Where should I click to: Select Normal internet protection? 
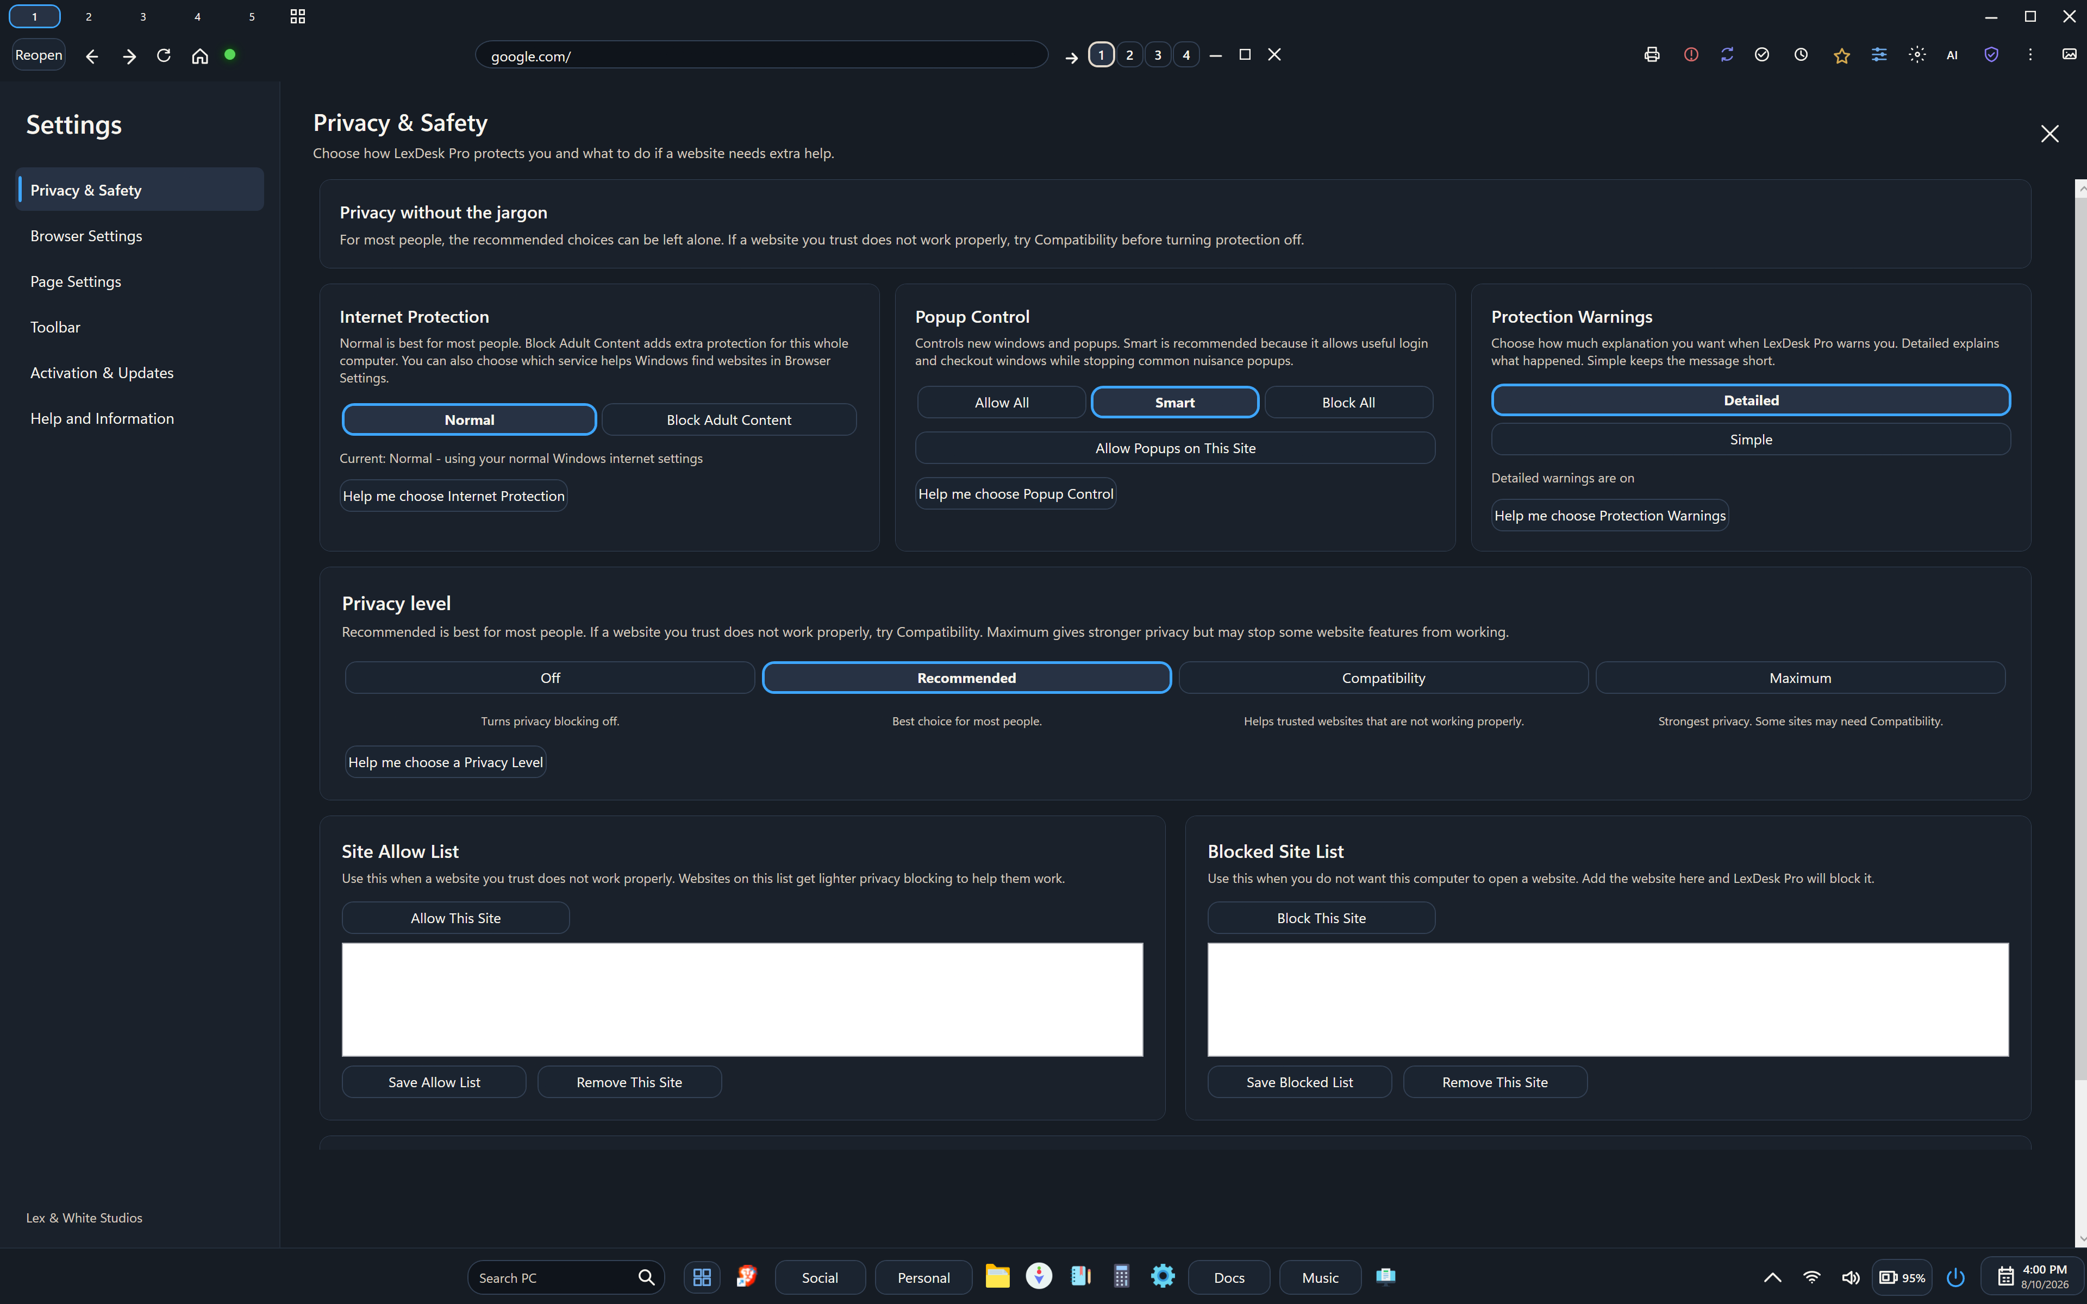(469, 420)
